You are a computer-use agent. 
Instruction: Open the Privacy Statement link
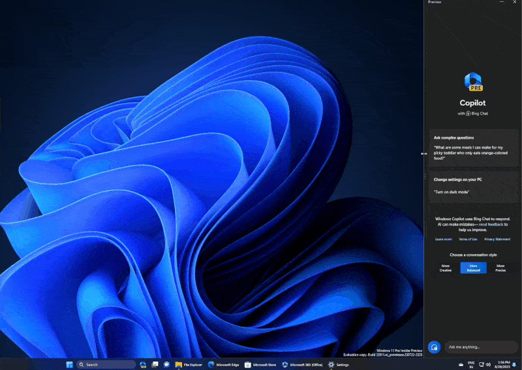(497, 239)
